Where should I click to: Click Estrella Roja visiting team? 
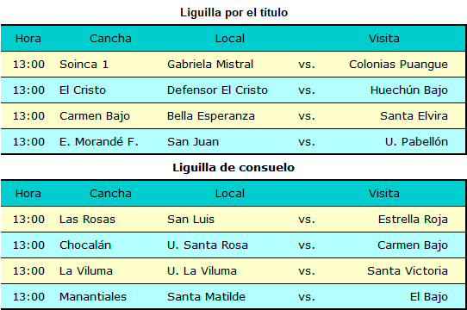point(413,220)
